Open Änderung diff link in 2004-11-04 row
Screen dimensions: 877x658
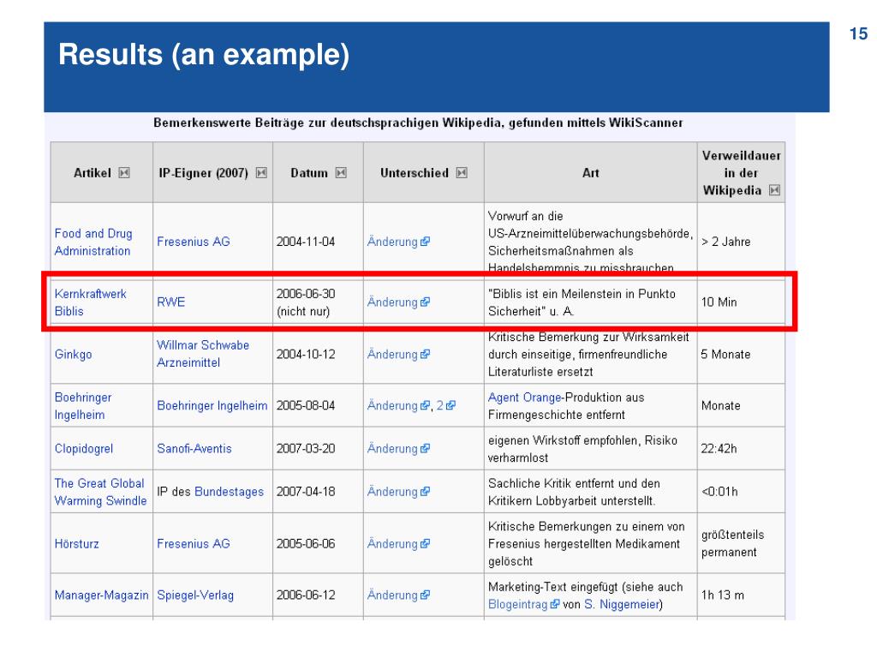click(398, 242)
